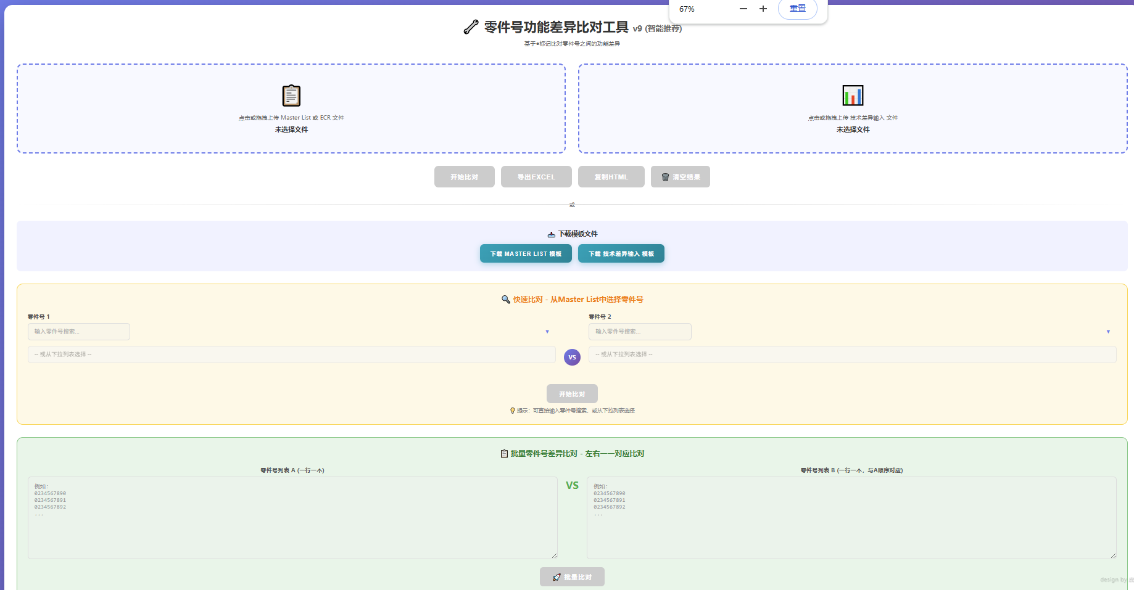
Task: Click the clipboard icon beside 批量零件号差异比对
Action: (x=504, y=454)
